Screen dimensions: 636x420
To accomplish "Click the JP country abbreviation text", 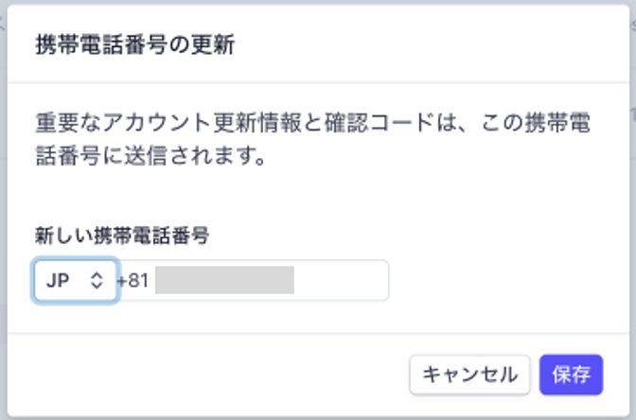I will pyautogui.click(x=58, y=281).
